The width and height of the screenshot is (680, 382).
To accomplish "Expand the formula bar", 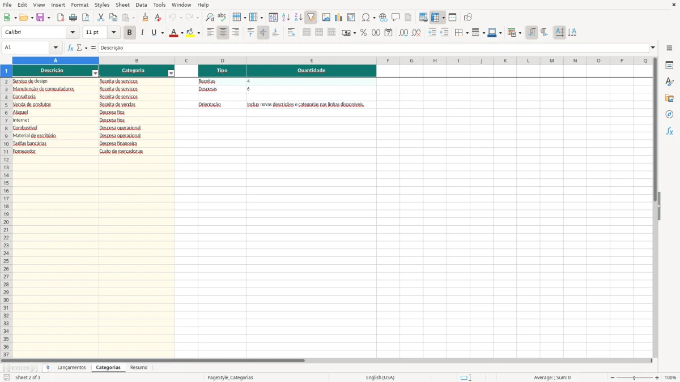I will tap(653, 48).
